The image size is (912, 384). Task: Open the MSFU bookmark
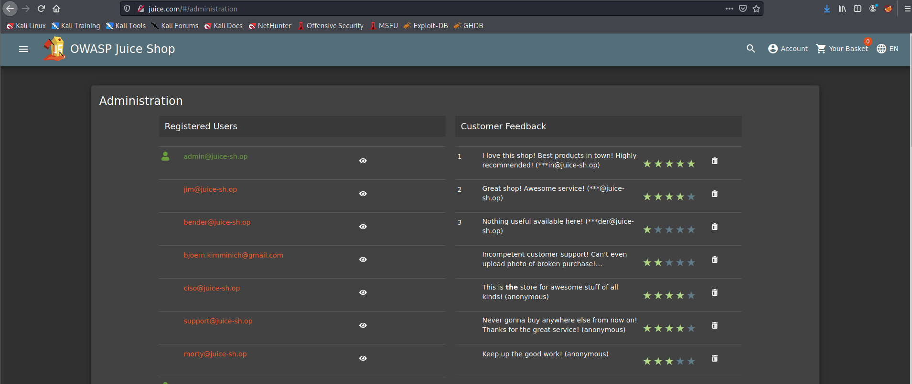pos(384,26)
